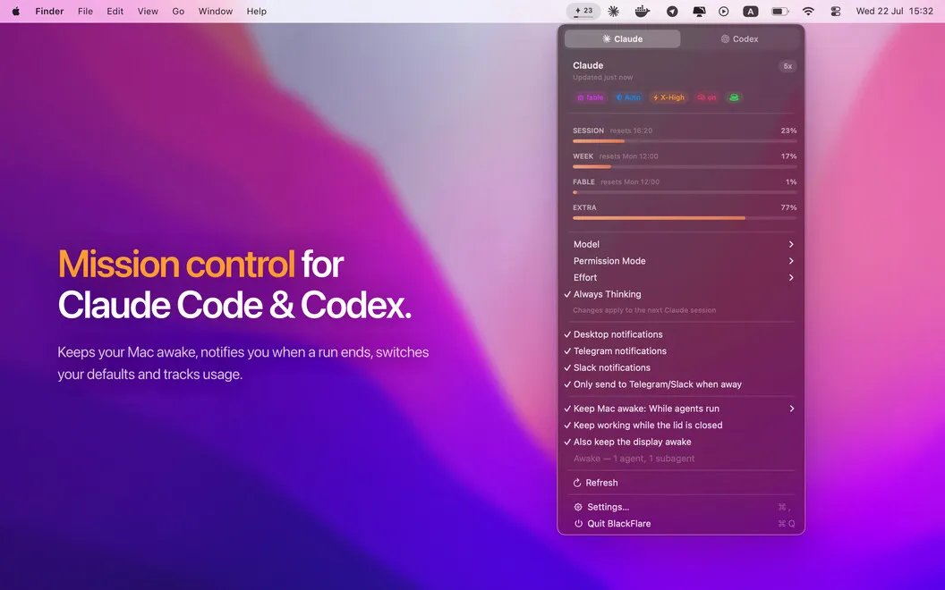Toggle Slack notifications
Viewport: 945px width, 590px height.
click(x=681, y=367)
